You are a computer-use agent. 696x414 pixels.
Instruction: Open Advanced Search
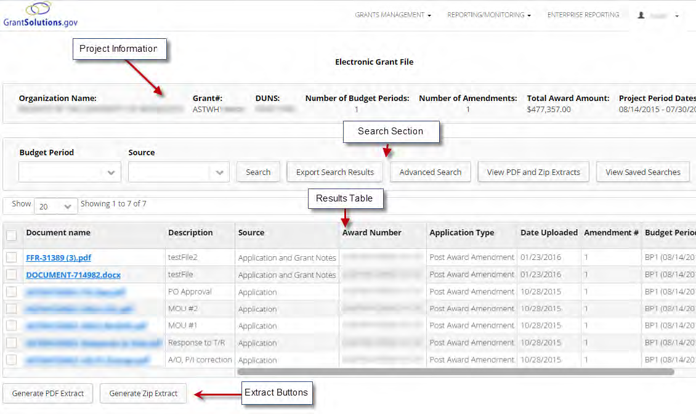(x=430, y=172)
